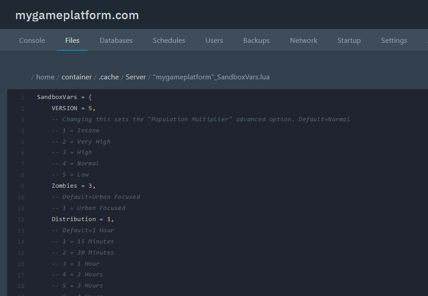Click the '-- 1 = 15 Minutes' comment
Viewport: 428px width, 296px height.
[x=83, y=242]
